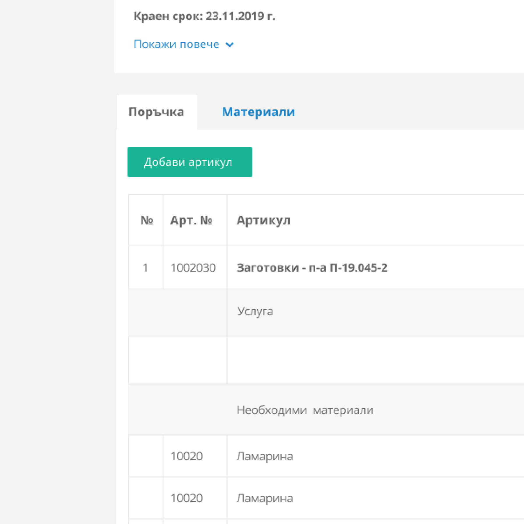This screenshot has width=524, height=524.
Task: Click the № column header
Action: 146,220
